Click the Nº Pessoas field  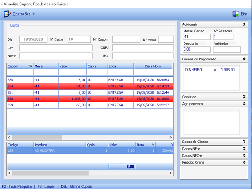[x=223, y=37]
